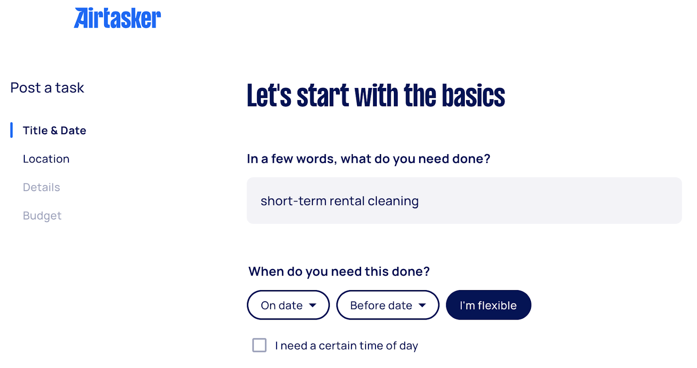Return home via the Airtasker wordmark
The image size is (697, 368).
117,18
